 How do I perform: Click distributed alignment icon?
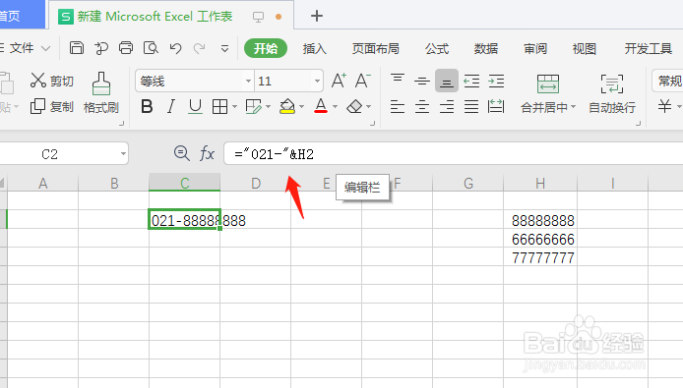pos(496,106)
